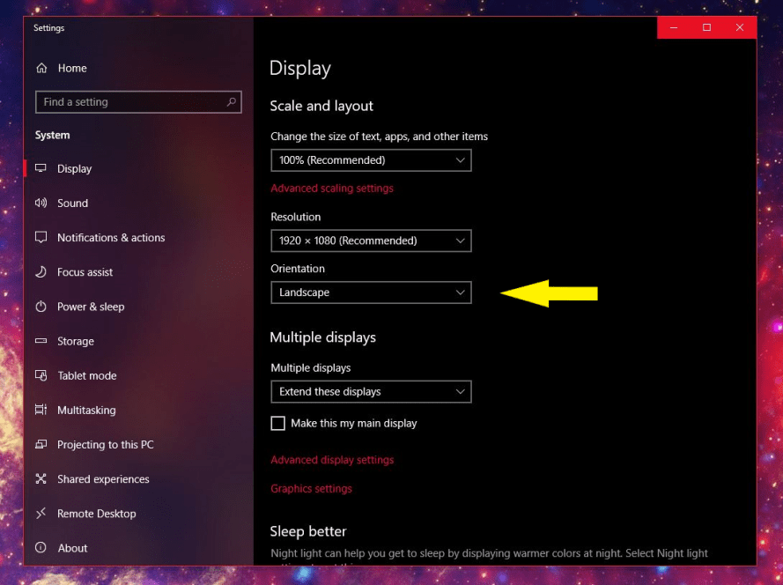
Task: Open Advanced scaling settings link
Action: point(332,189)
